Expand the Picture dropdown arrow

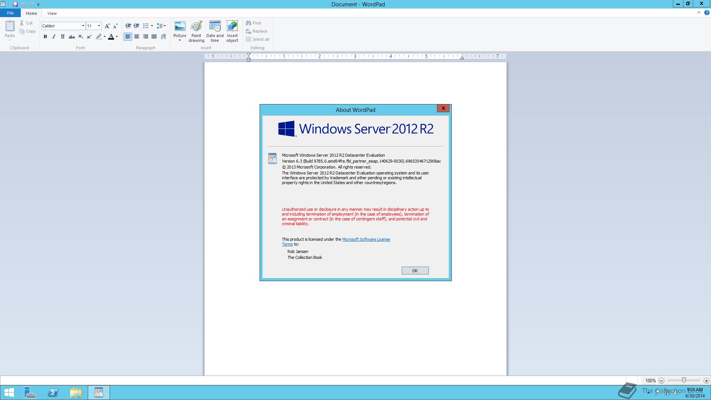[180, 40]
